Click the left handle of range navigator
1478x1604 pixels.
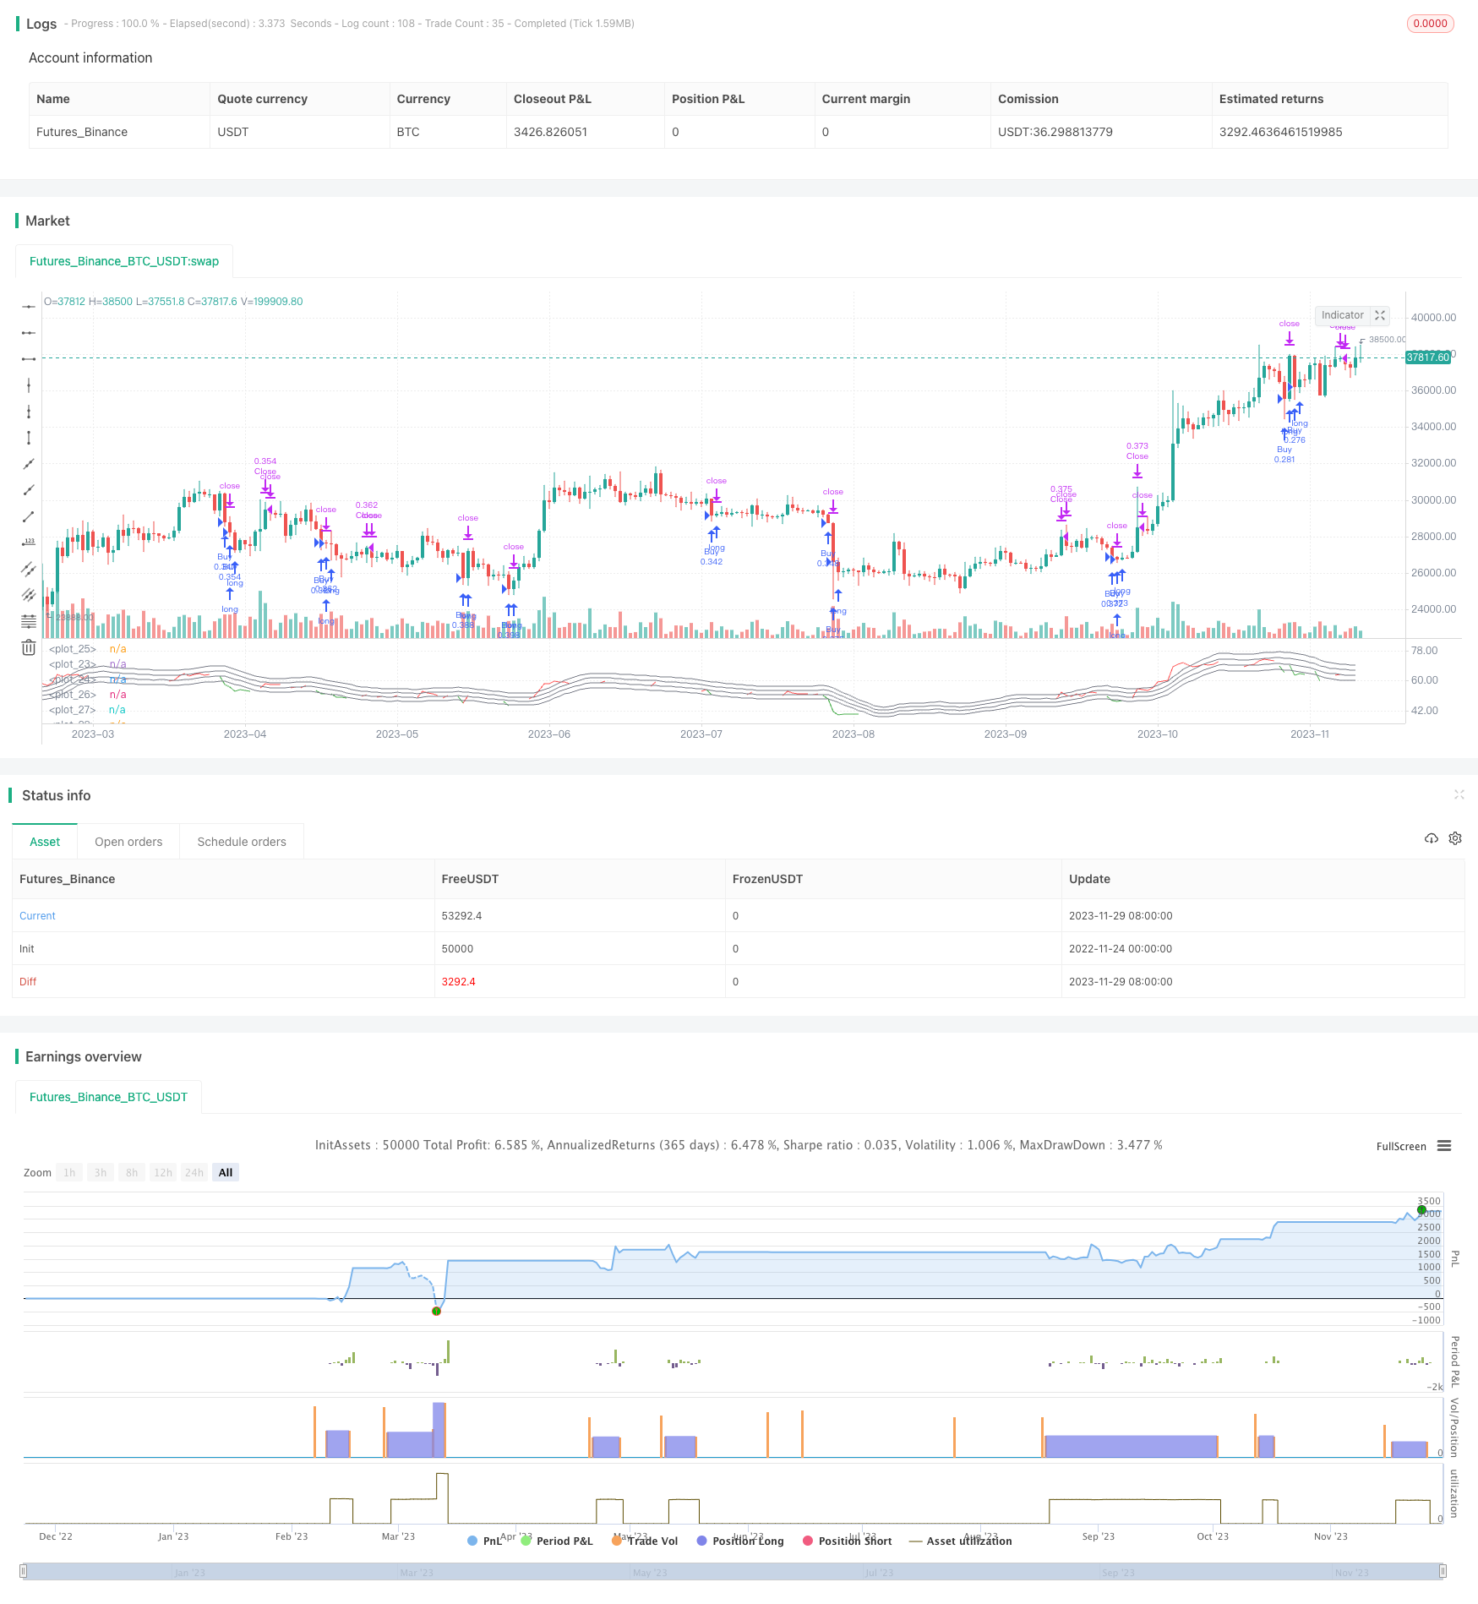[24, 1572]
